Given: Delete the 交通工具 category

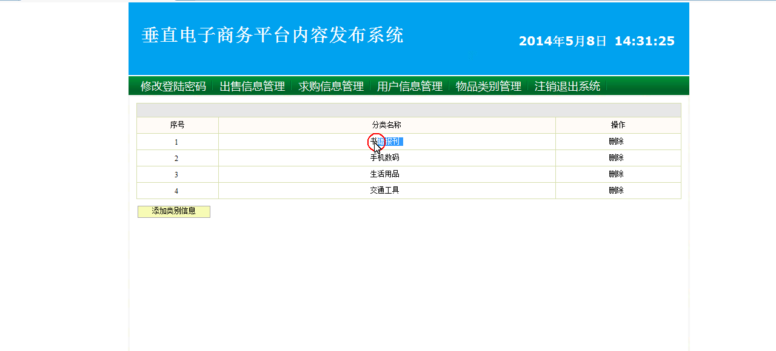Looking at the screenshot, I should [x=616, y=191].
